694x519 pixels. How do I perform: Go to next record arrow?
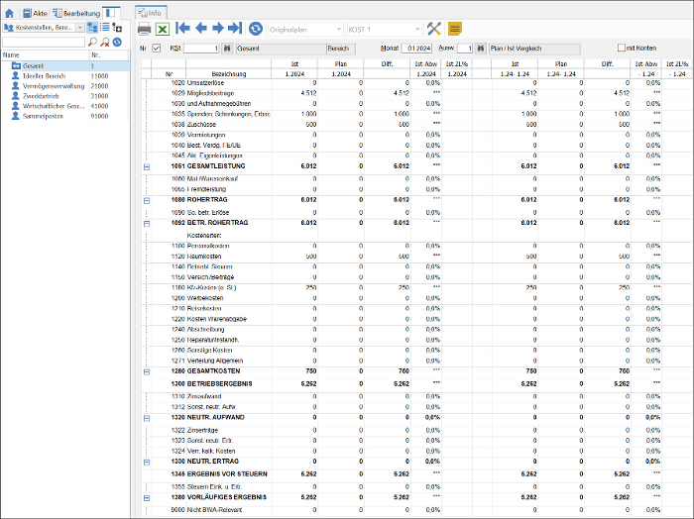(x=218, y=29)
